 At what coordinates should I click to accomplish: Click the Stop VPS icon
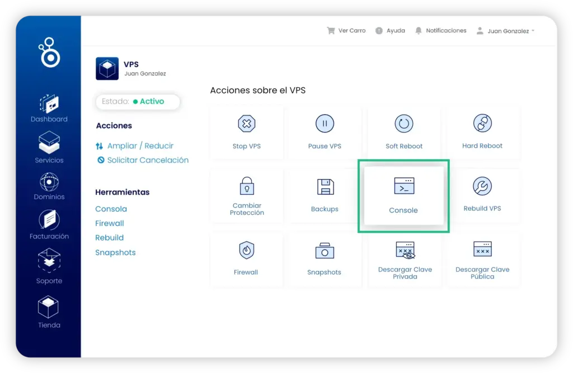pos(247,124)
